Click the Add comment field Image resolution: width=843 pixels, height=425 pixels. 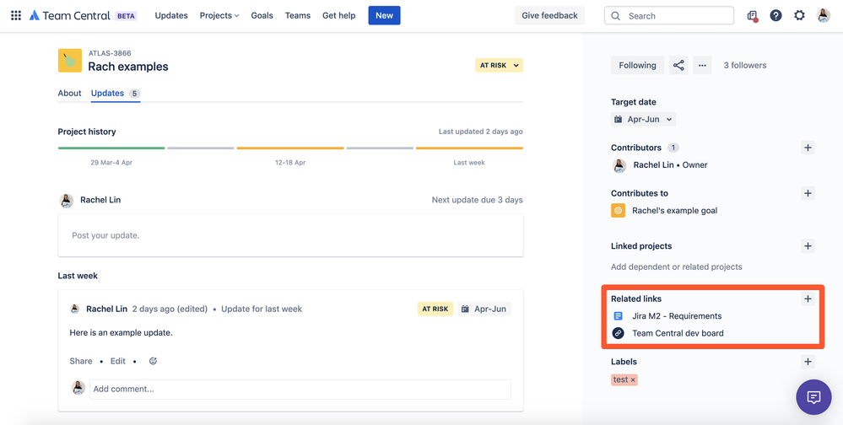tap(300, 389)
